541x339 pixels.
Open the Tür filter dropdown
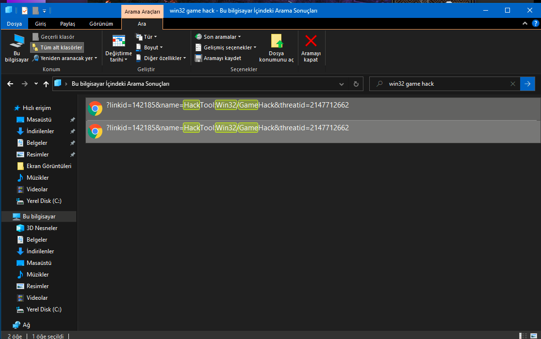pos(147,37)
